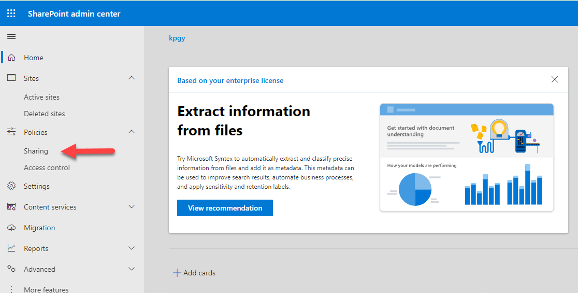Click SharePoint admin center title

[74, 13]
